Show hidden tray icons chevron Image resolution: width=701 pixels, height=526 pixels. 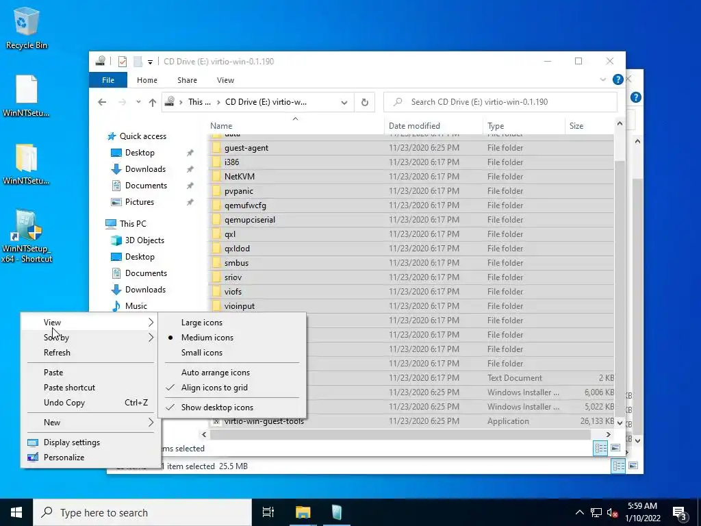579,512
